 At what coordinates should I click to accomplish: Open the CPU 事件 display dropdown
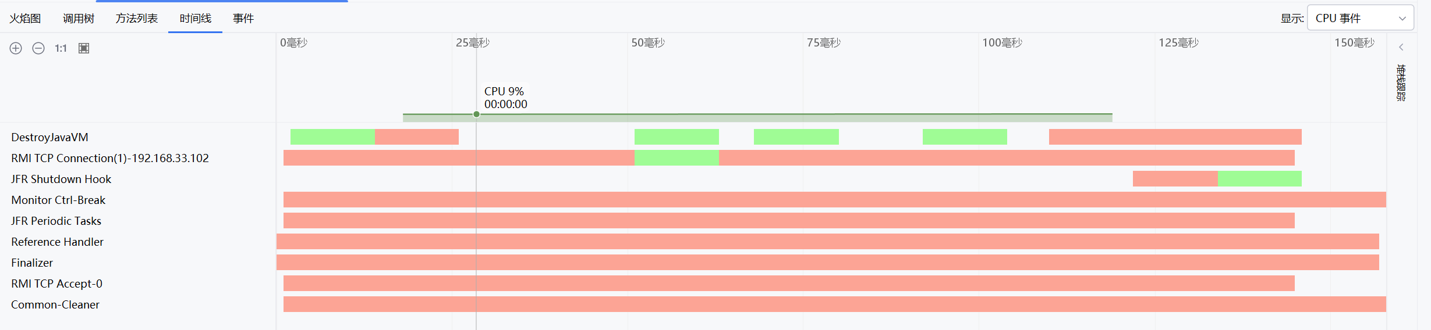tap(1361, 18)
